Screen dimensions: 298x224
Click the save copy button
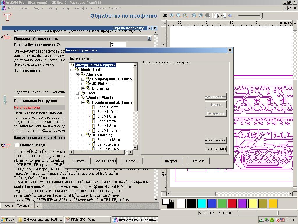click(106, 161)
